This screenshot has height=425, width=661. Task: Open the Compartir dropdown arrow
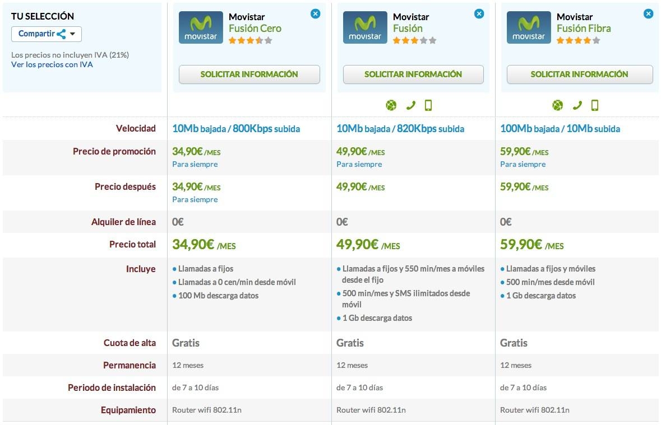click(72, 34)
